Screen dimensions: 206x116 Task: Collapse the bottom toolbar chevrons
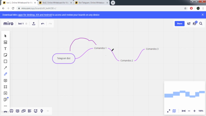tap(48, 111)
